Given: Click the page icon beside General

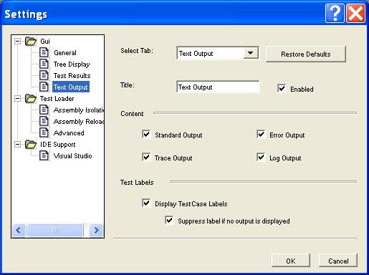Looking at the screenshot, I should tap(44, 52).
